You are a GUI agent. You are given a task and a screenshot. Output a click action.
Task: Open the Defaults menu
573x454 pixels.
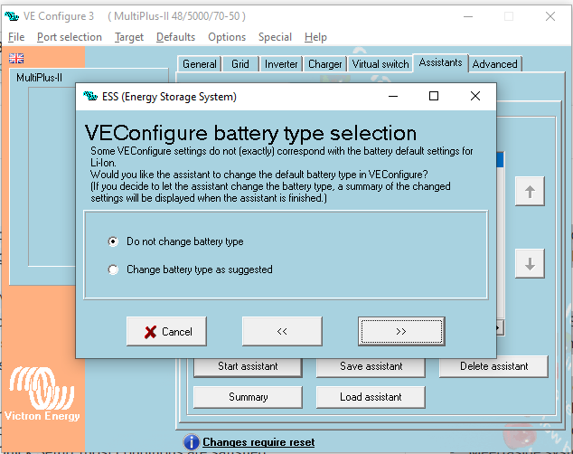(x=175, y=37)
